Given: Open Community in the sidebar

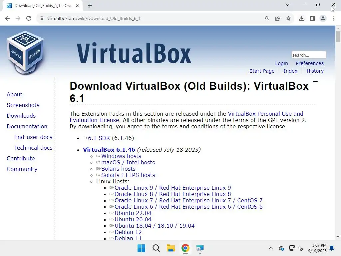Looking at the screenshot, I should point(22,169).
